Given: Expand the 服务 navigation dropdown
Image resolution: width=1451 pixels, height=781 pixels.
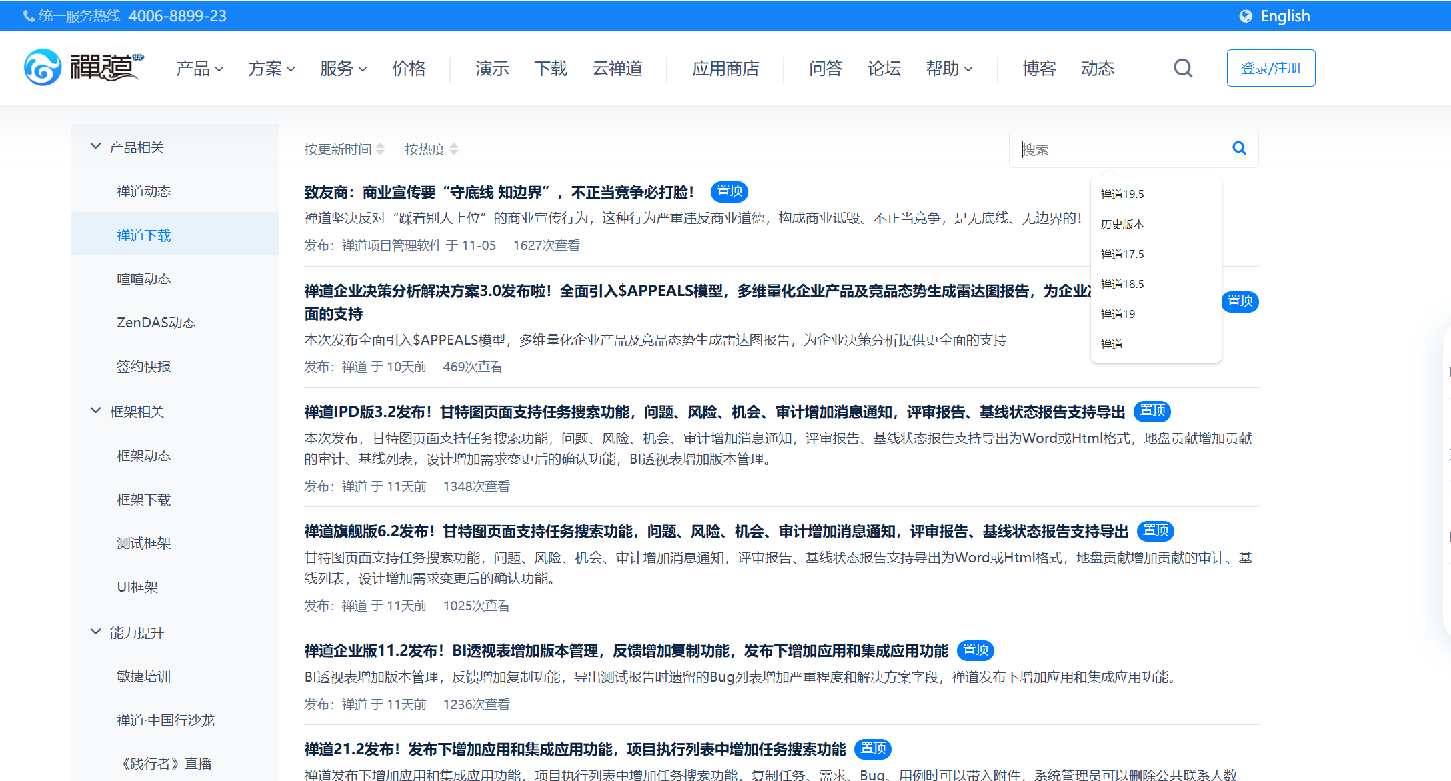Looking at the screenshot, I should coord(343,68).
